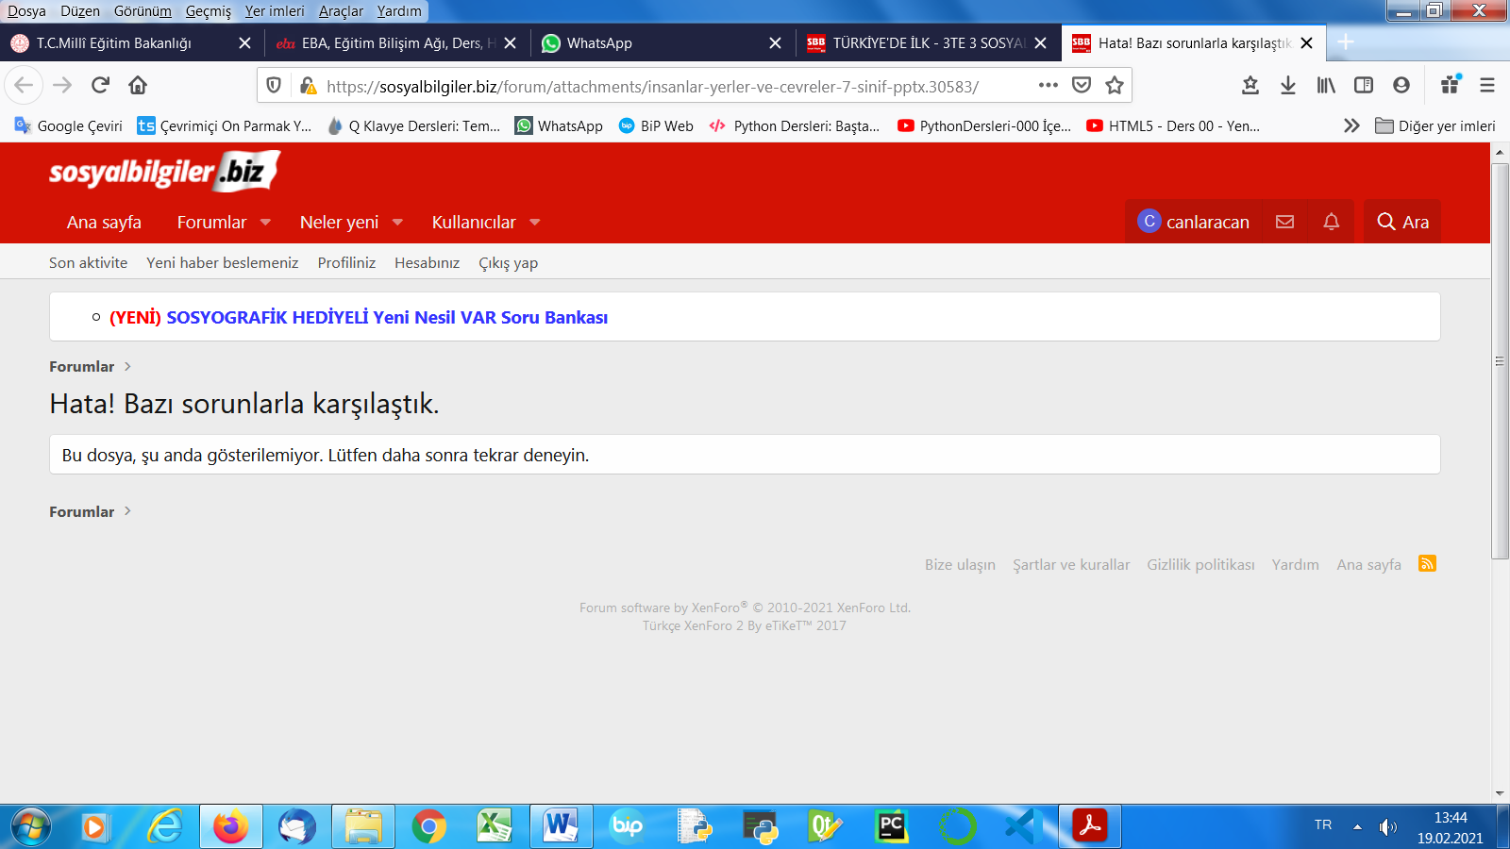Open Firefox downloads arrow icon

[x=1287, y=86]
